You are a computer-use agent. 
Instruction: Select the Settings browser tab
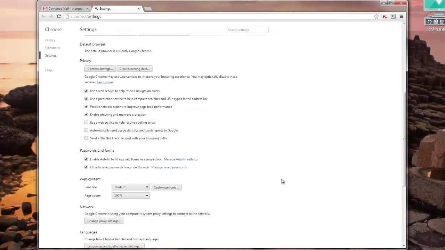point(117,8)
